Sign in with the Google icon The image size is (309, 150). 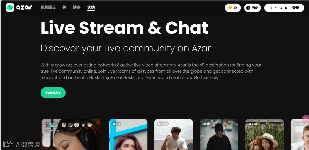tap(281, 8)
